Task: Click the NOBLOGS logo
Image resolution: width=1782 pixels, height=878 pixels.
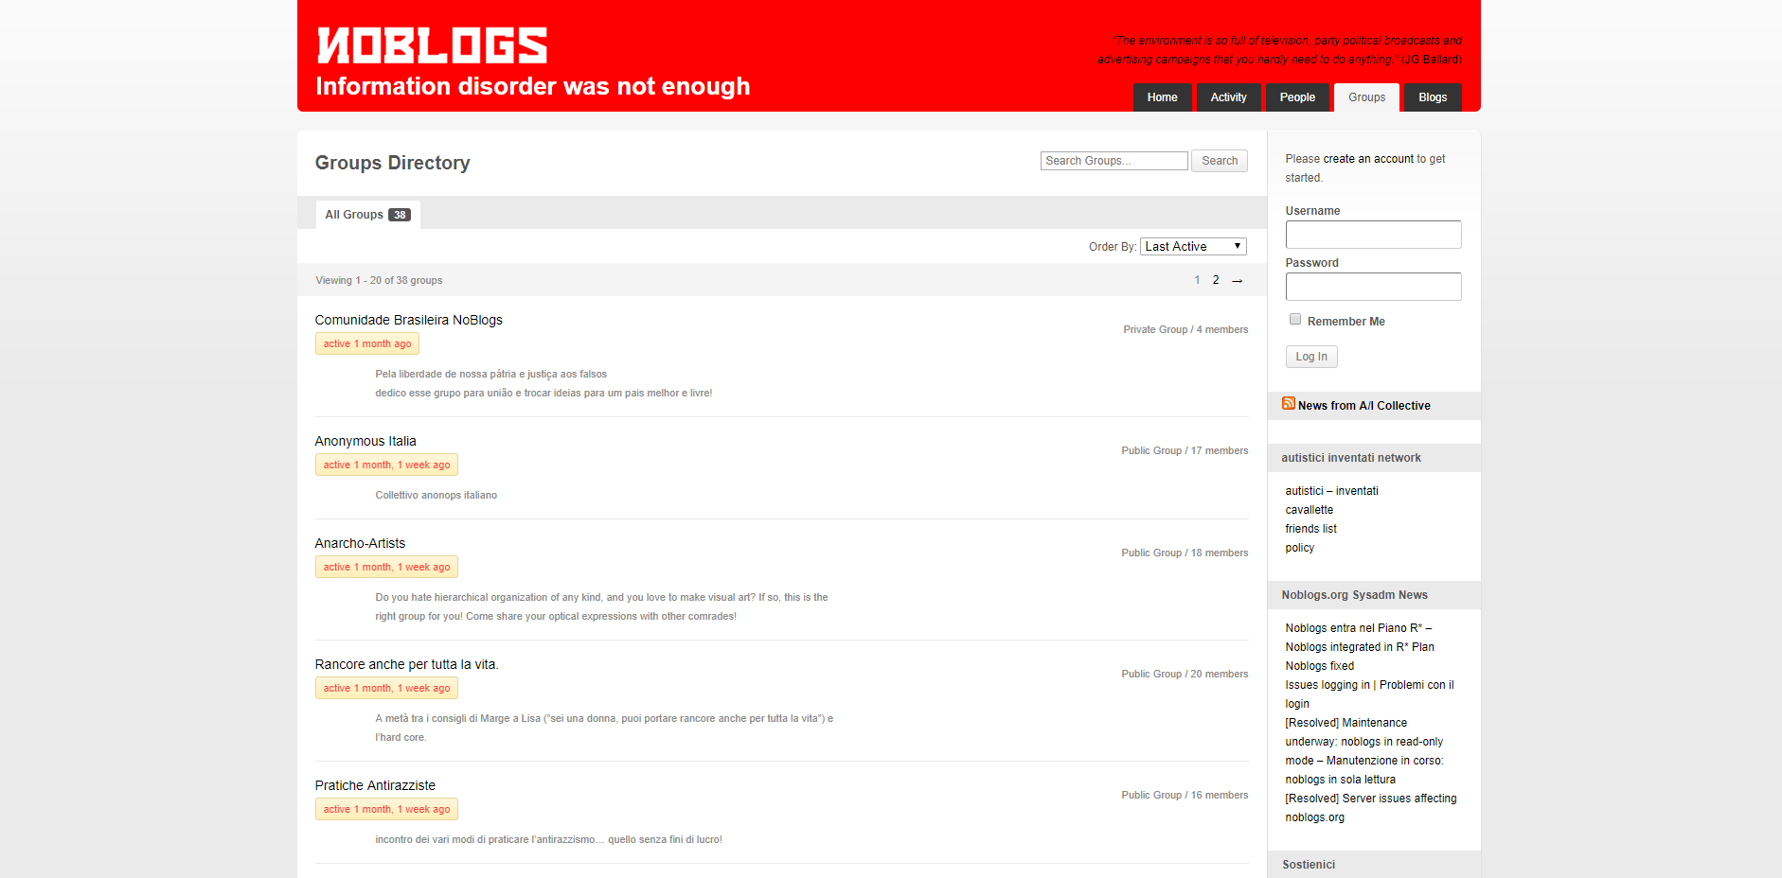Action: (432, 45)
